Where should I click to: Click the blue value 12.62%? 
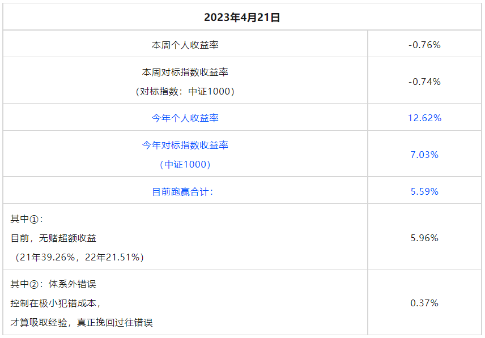(x=424, y=118)
